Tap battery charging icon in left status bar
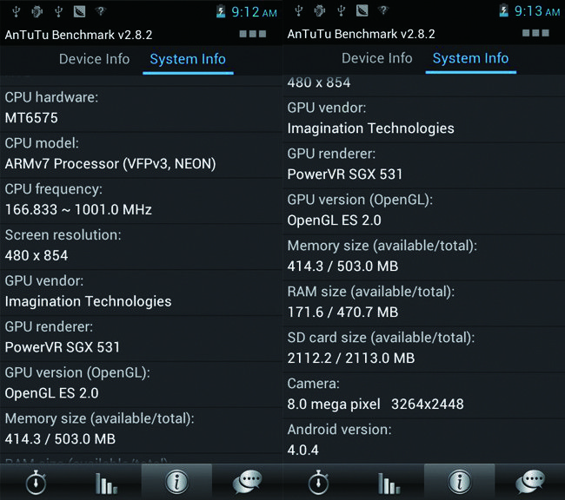This screenshot has height=500, width=565. (221, 11)
